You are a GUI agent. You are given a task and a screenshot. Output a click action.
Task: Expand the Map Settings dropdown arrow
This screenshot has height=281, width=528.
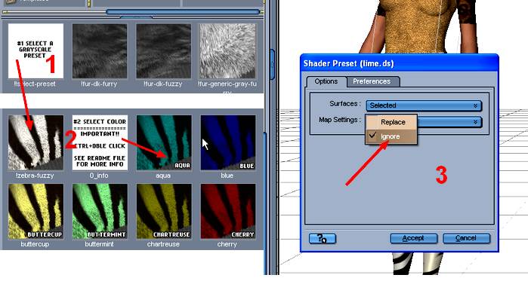tap(475, 122)
